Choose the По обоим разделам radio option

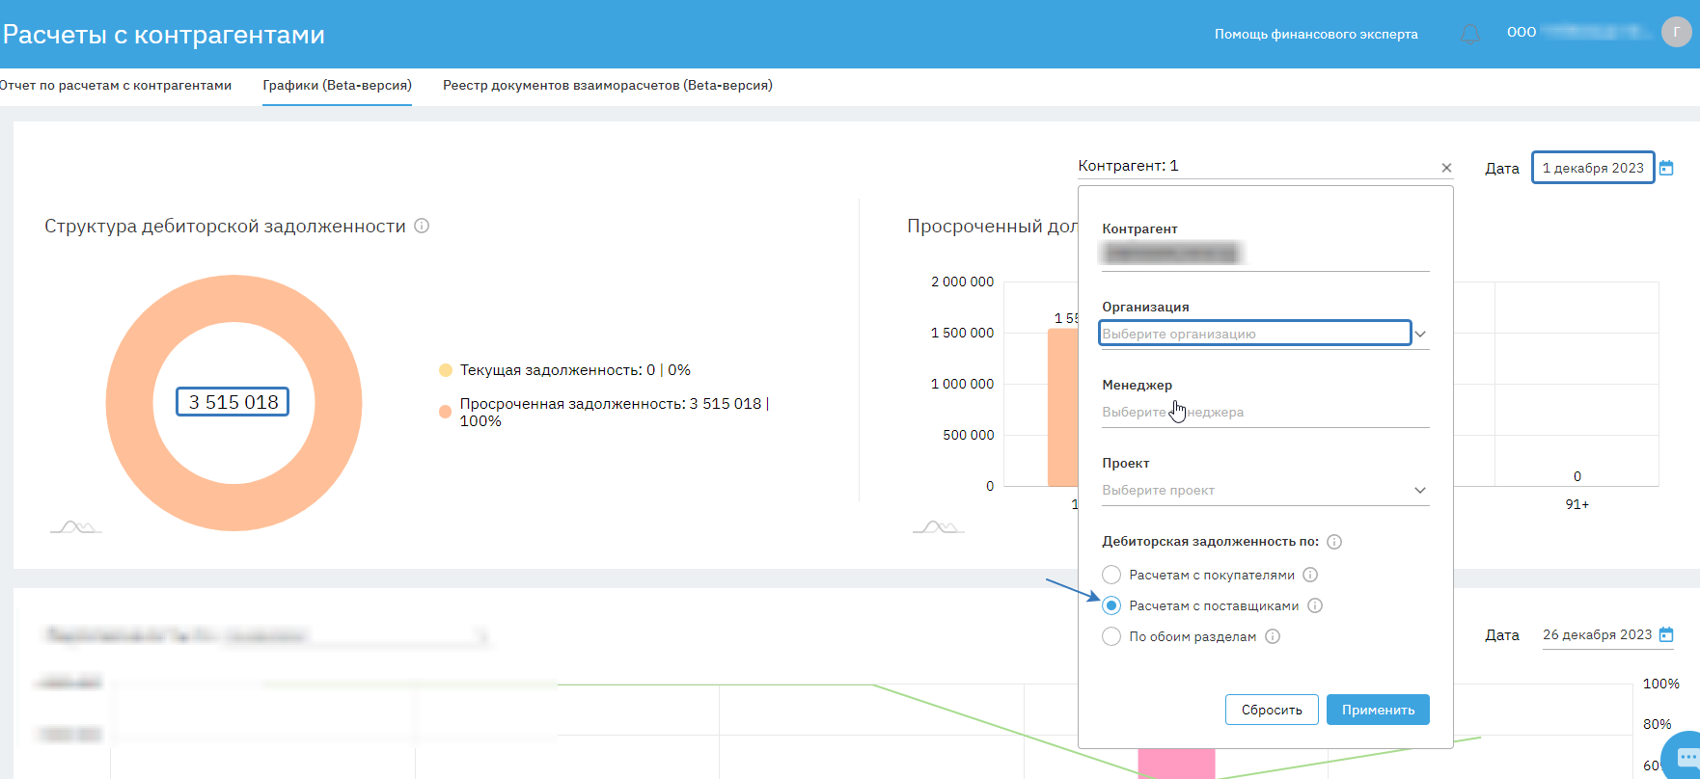(x=1111, y=636)
